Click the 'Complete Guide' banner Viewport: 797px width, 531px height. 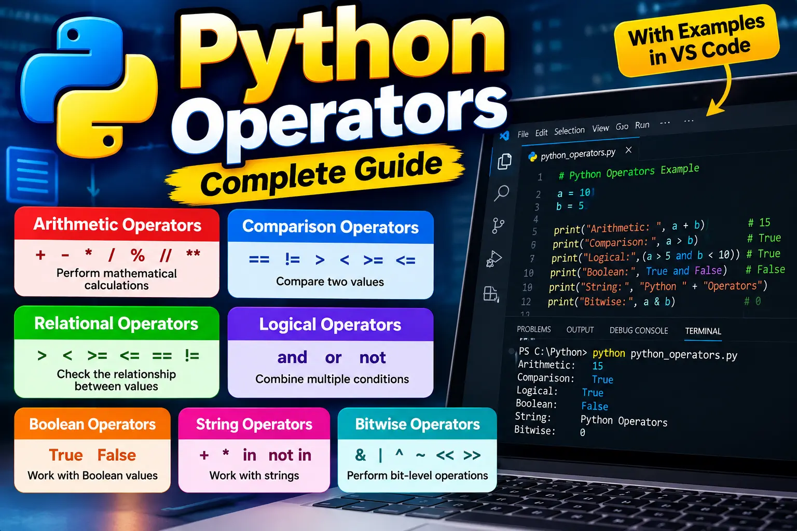click(x=321, y=174)
